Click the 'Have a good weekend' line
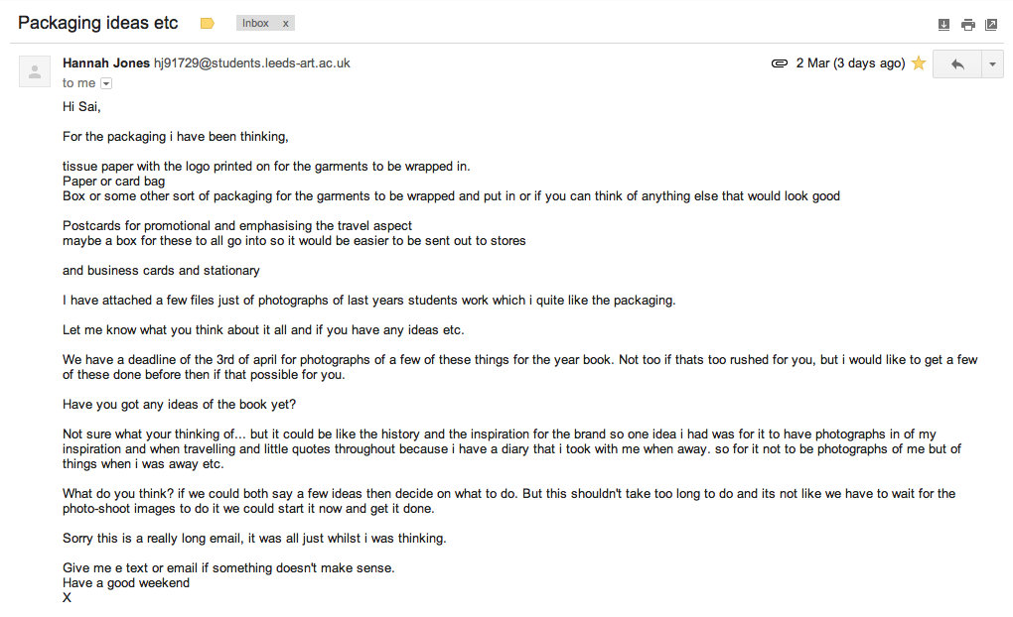This screenshot has height=617, width=1013. click(x=126, y=583)
